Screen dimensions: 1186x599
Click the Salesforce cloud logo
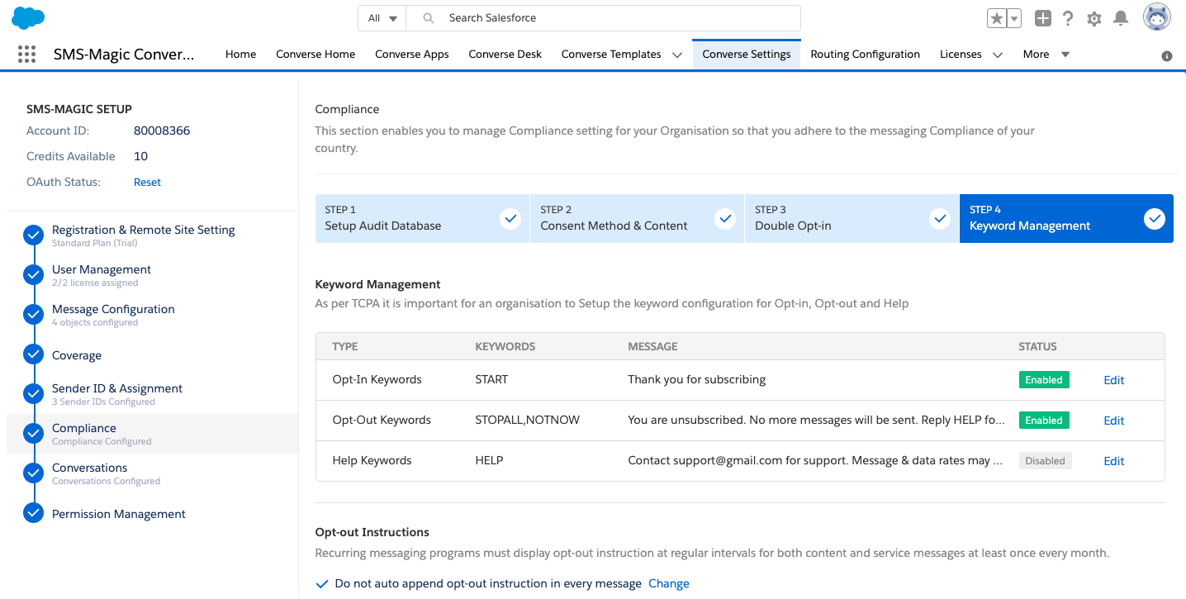28,17
